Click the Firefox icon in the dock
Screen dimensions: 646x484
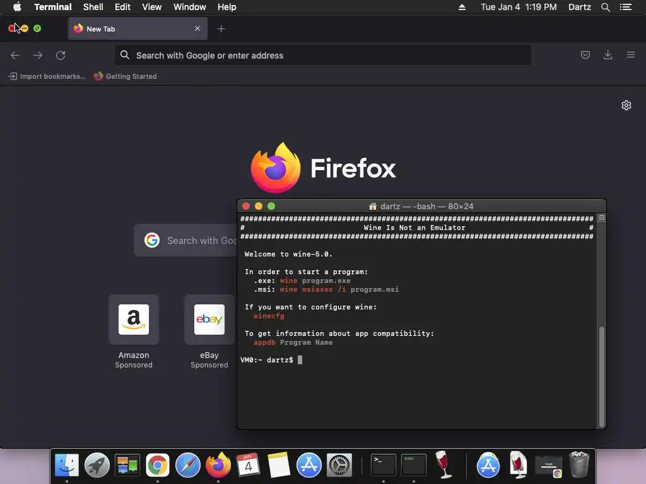[218, 465]
